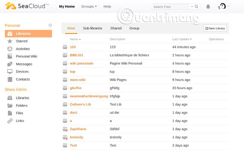Image resolution: width=244 pixels, height=150 pixels.
Task: Expand the Groups dropdown menu
Action: point(89,6)
